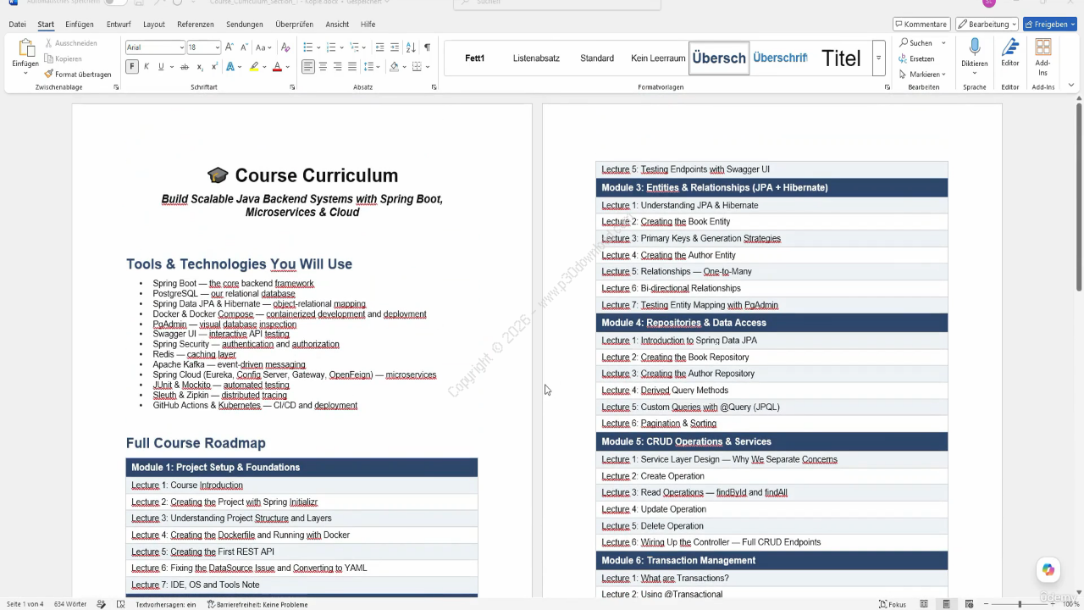Toggle Textvorhersagen in status bar
The image size is (1084, 610).
coord(166,604)
